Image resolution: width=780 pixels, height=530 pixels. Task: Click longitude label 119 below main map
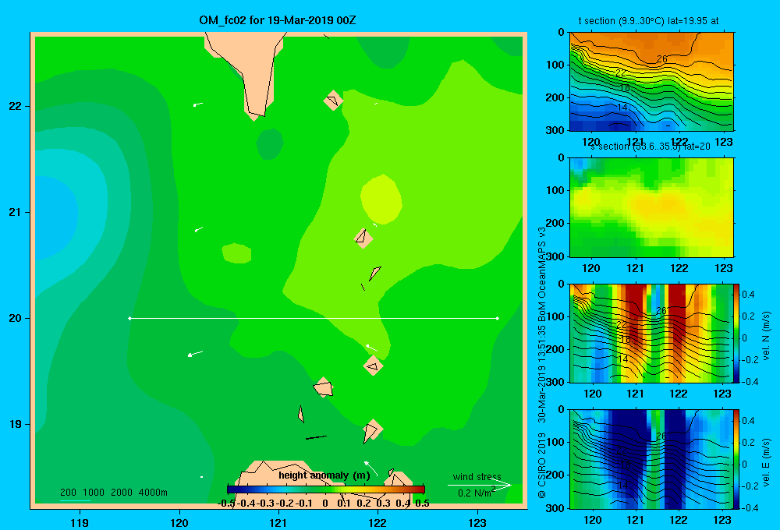coord(80,523)
